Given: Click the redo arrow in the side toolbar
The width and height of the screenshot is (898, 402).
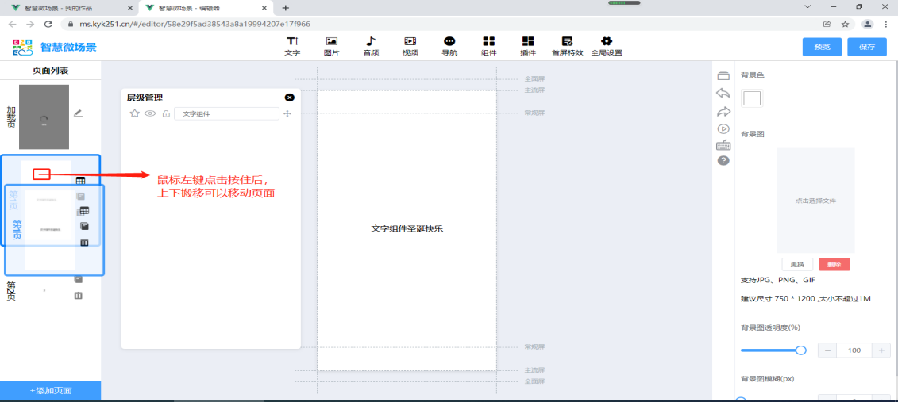Looking at the screenshot, I should coord(723,111).
